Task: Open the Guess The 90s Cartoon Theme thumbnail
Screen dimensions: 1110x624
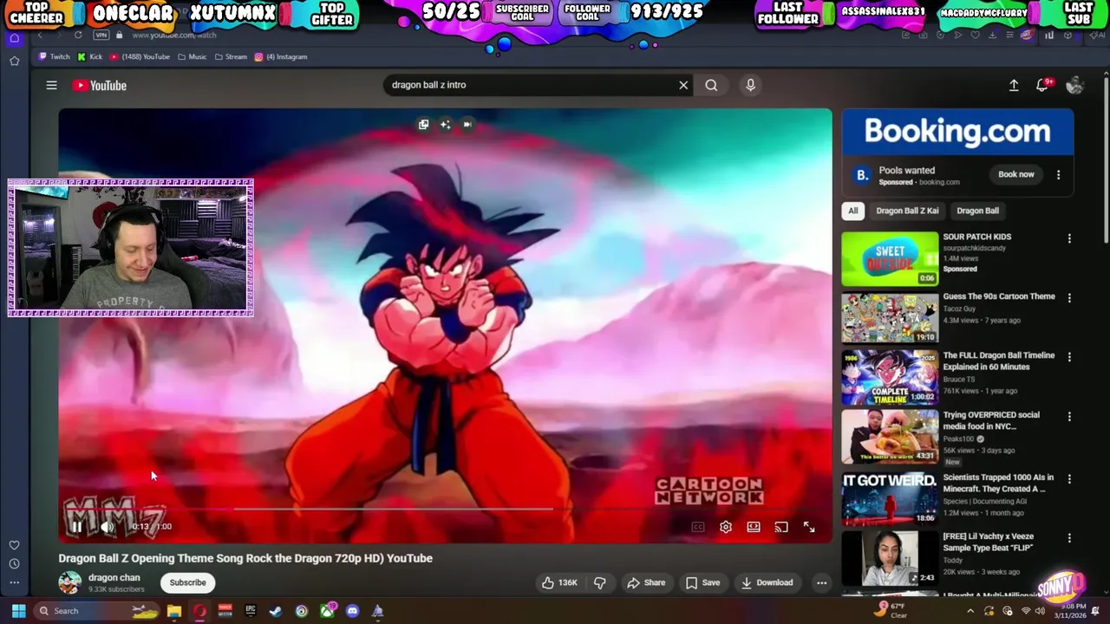Action: [x=890, y=318]
